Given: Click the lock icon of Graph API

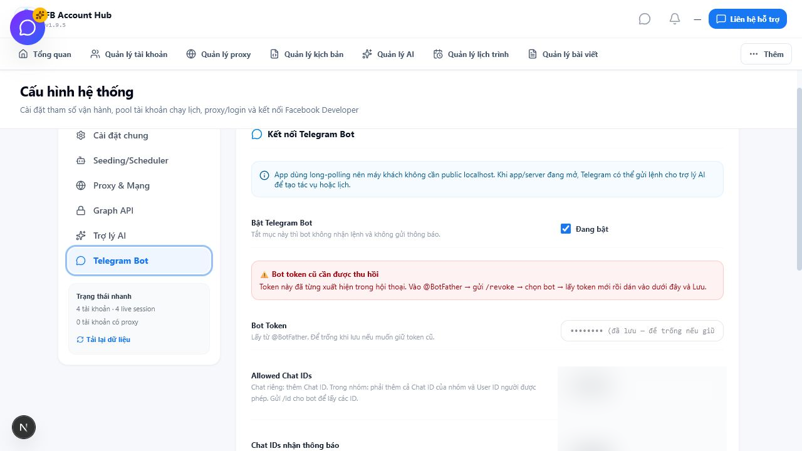Looking at the screenshot, I should [x=81, y=210].
